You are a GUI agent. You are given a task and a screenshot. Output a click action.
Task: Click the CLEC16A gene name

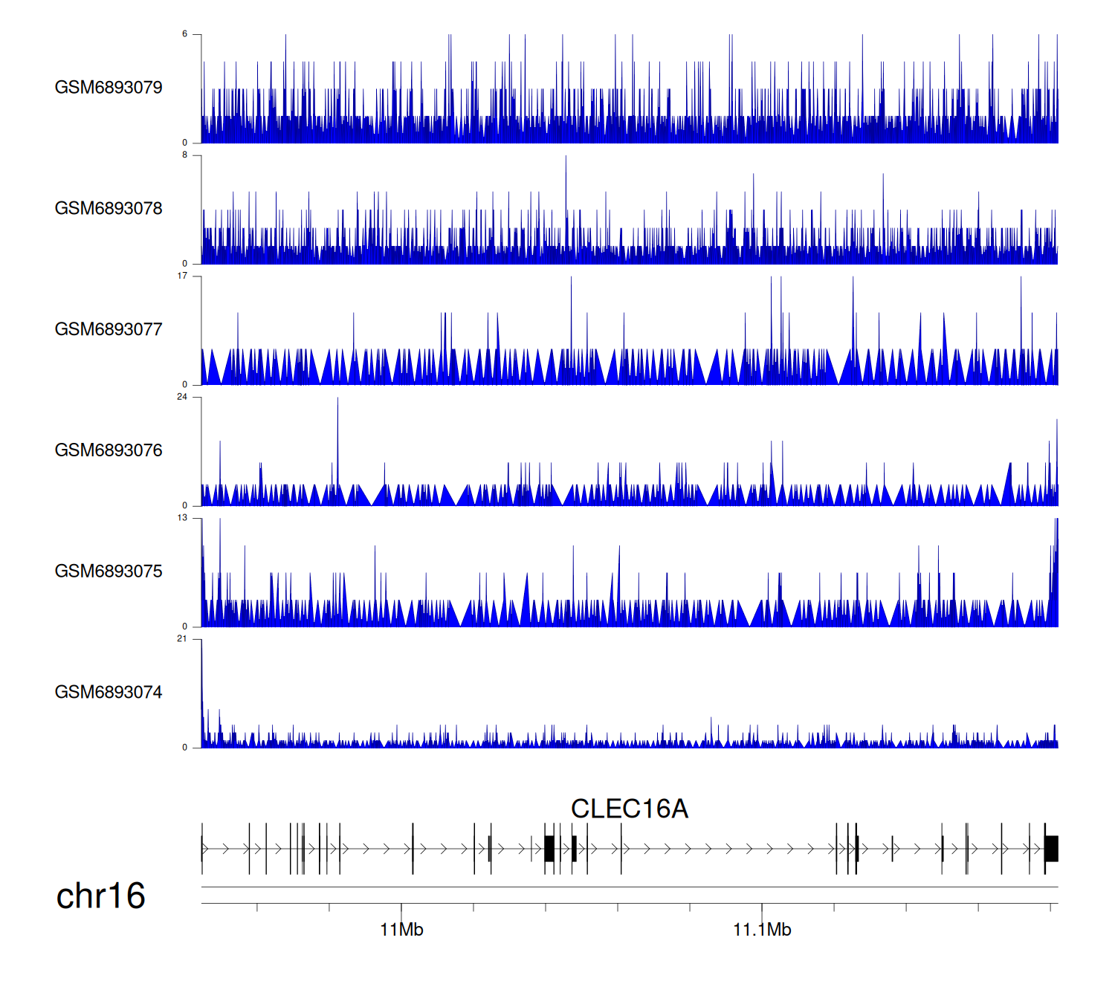point(629,809)
